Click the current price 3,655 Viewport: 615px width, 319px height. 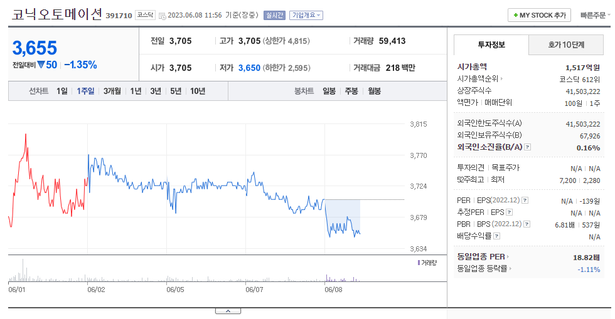point(35,48)
